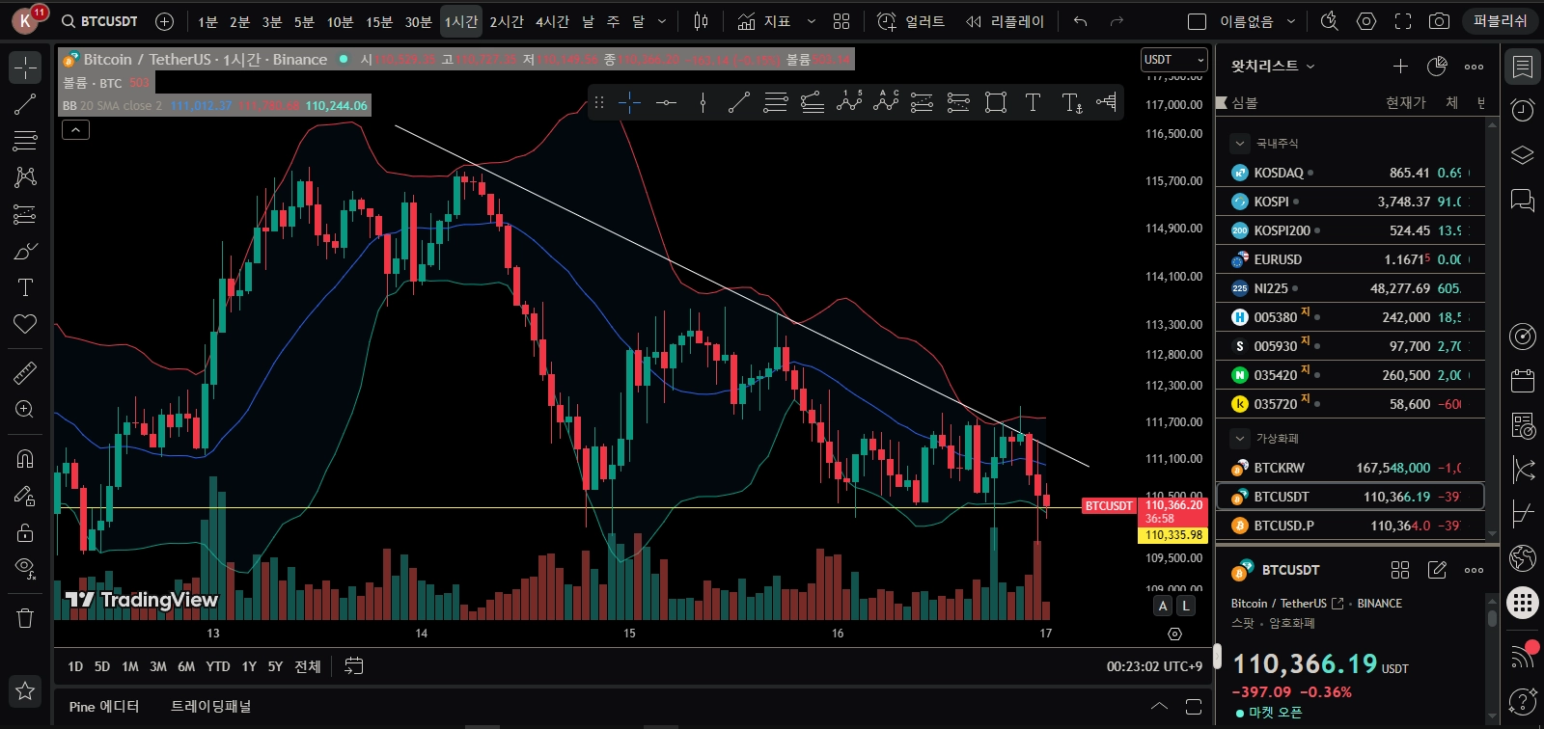
Task: Open the Pine 에디터 tab
Action: coord(104,707)
